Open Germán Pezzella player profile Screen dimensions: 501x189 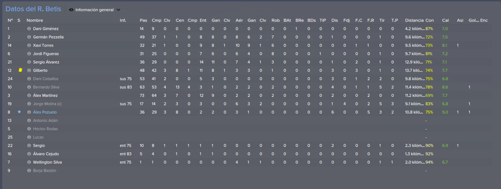pos(48,37)
